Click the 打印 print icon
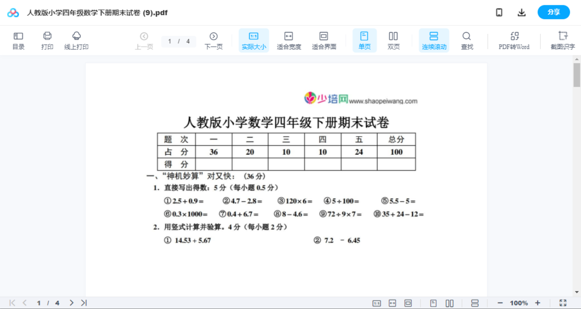This screenshot has height=309, width=581. point(47,40)
